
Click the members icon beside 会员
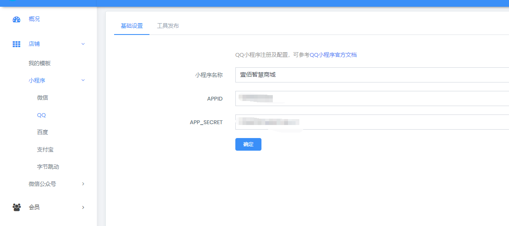16,207
